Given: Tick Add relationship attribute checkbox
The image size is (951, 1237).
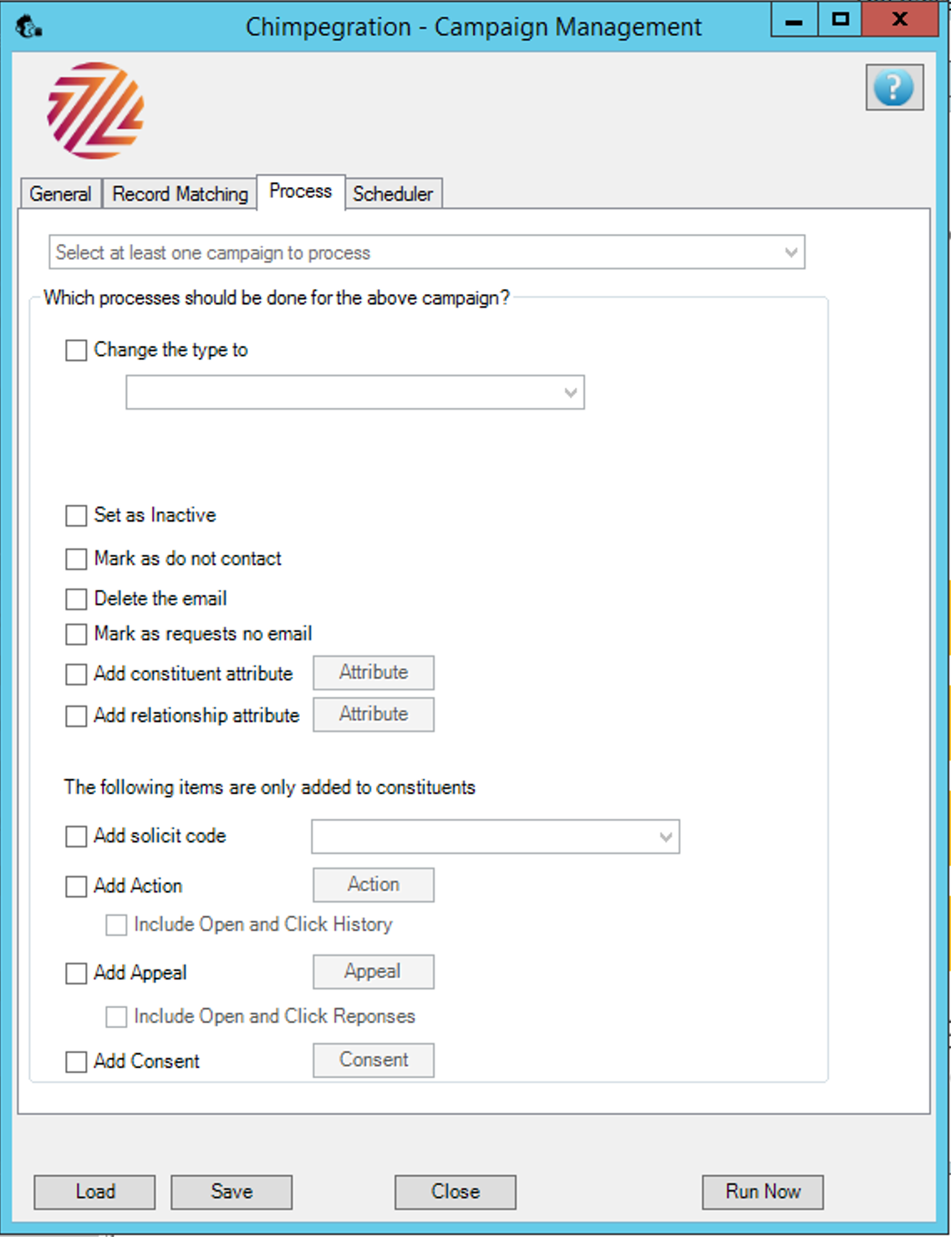Looking at the screenshot, I should point(76,716).
